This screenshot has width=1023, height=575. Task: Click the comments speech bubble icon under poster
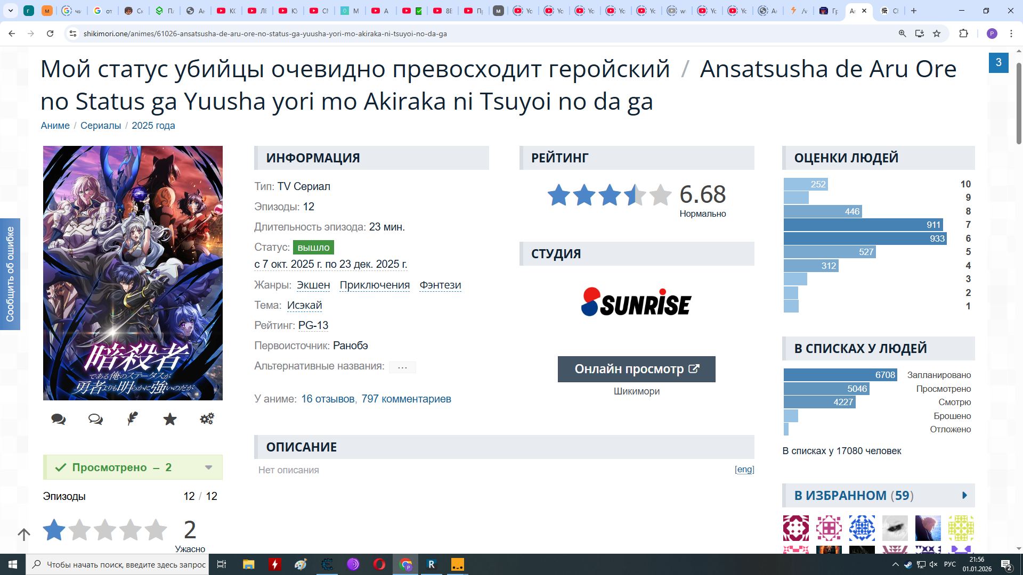coord(58,419)
